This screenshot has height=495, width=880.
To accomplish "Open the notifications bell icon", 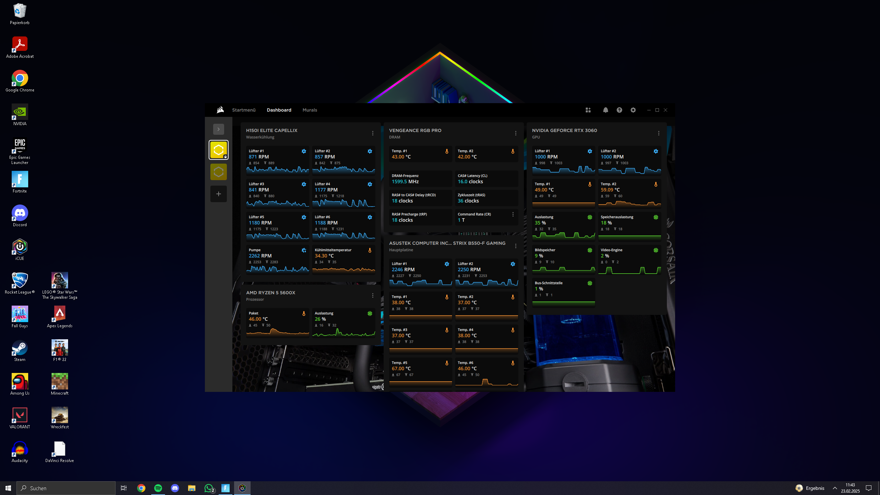I will pyautogui.click(x=605, y=110).
